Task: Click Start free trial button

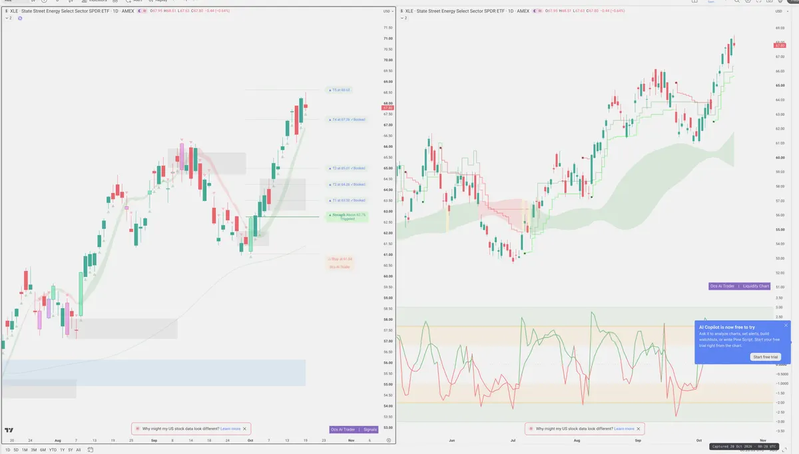Action: pyautogui.click(x=765, y=357)
